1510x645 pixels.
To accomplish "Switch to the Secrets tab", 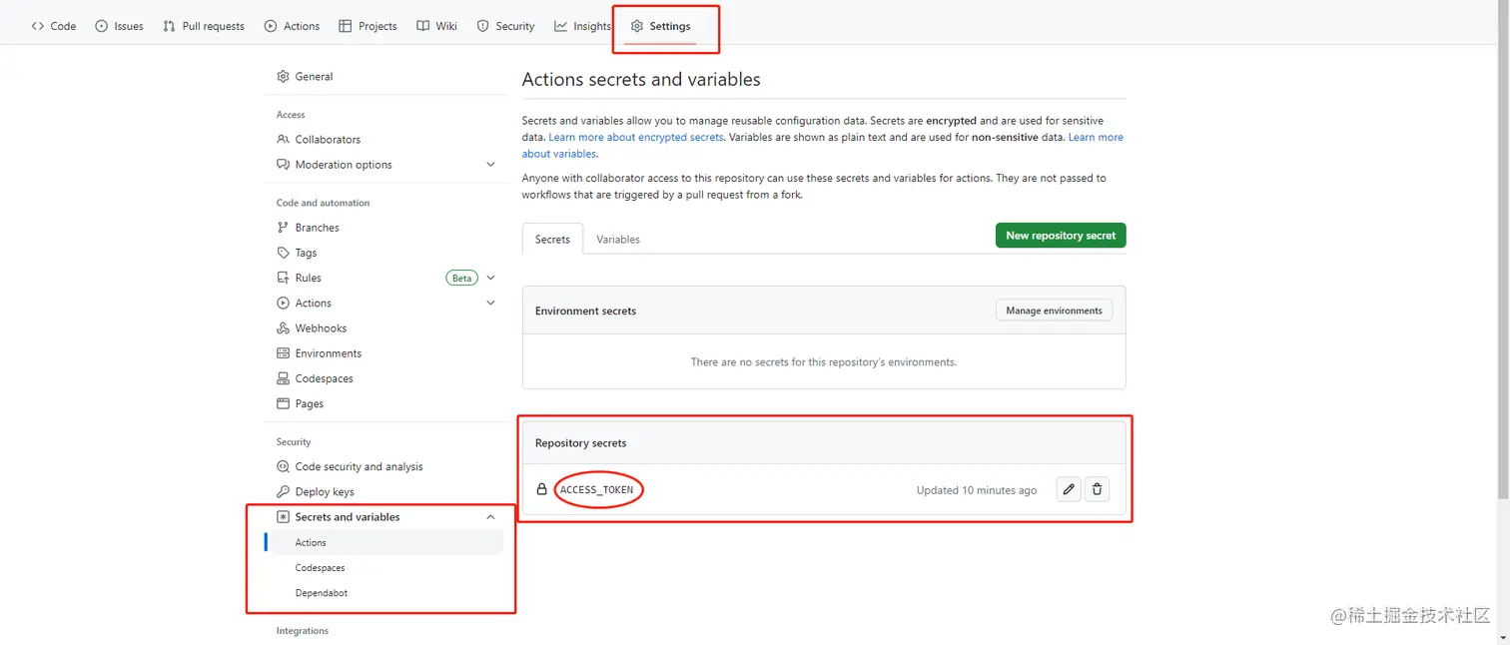I will (x=552, y=239).
